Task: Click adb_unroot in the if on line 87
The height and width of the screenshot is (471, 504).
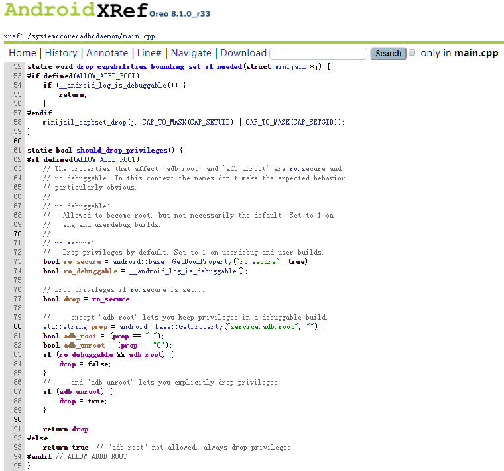Action: (x=80, y=391)
